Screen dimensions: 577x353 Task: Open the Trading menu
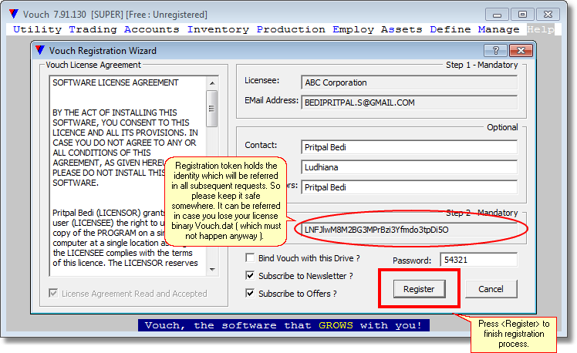(93, 29)
